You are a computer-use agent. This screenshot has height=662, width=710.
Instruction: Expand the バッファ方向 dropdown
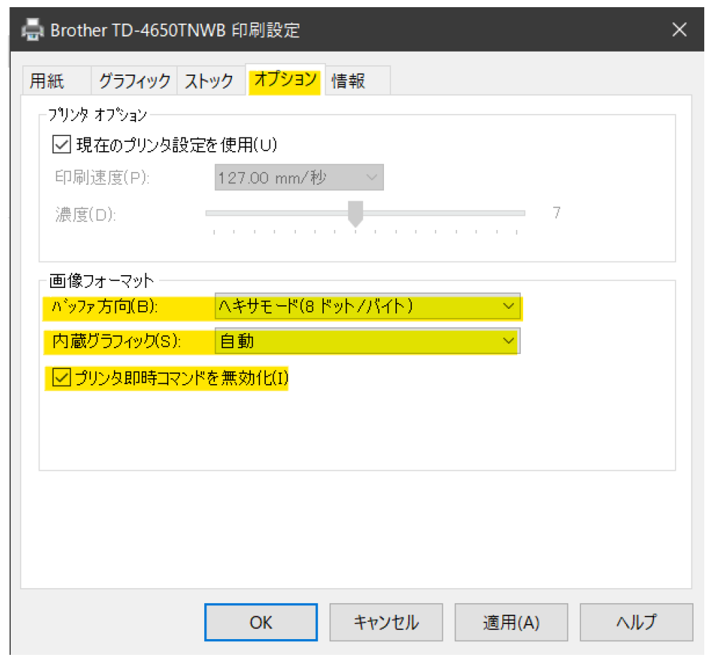point(367,307)
